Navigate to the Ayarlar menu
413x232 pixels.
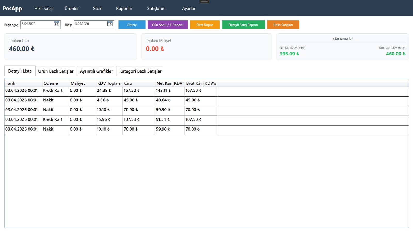pyautogui.click(x=188, y=9)
